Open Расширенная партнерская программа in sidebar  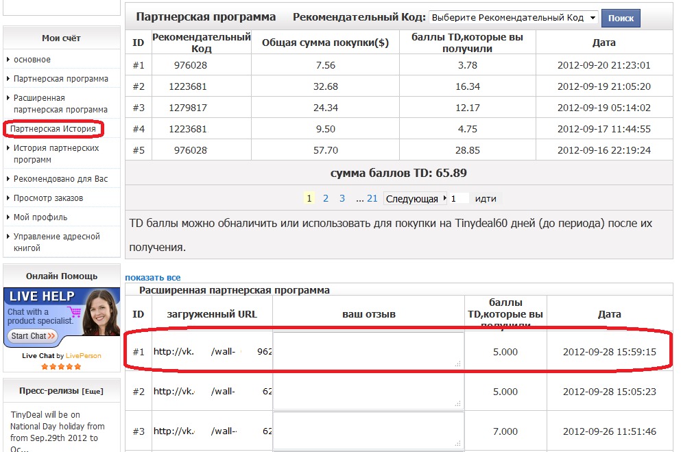[60, 104]
